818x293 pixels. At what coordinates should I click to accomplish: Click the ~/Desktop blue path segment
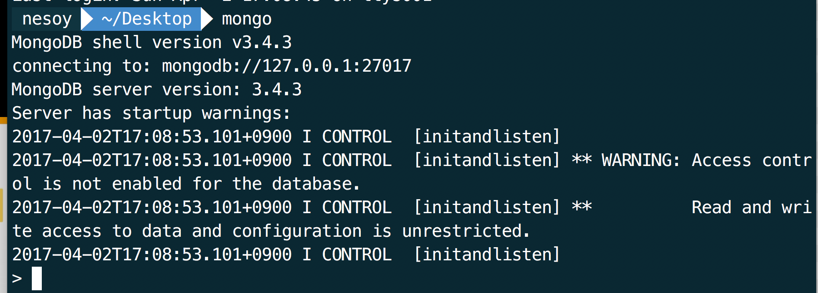coord(146,19)
